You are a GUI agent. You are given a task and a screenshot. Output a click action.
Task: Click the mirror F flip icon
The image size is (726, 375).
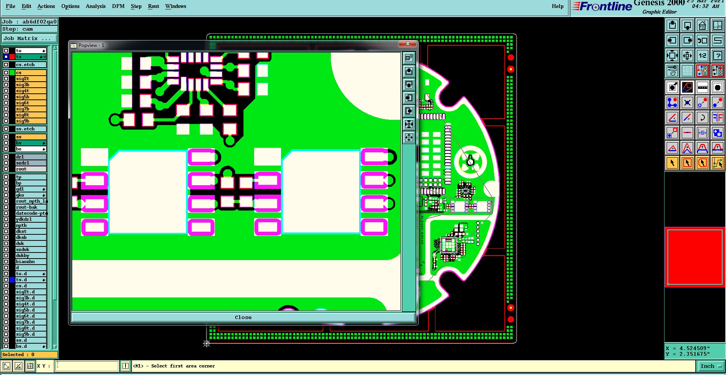point(718,118)
